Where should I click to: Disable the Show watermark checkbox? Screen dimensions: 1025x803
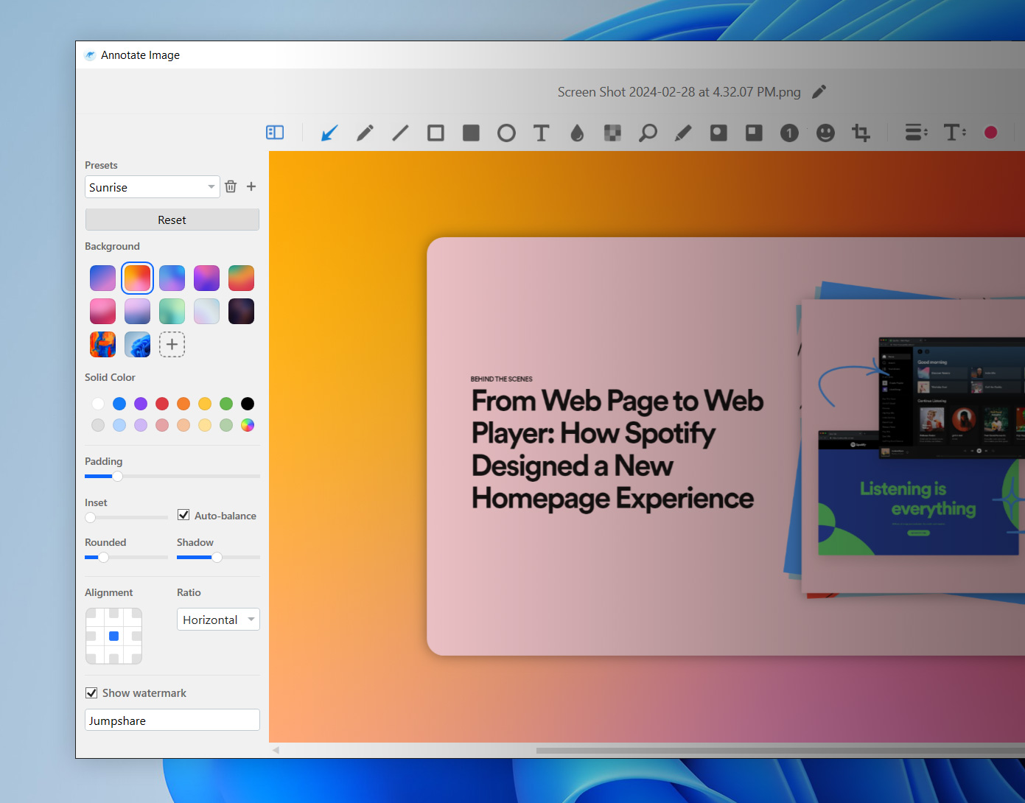click(92, 692)
